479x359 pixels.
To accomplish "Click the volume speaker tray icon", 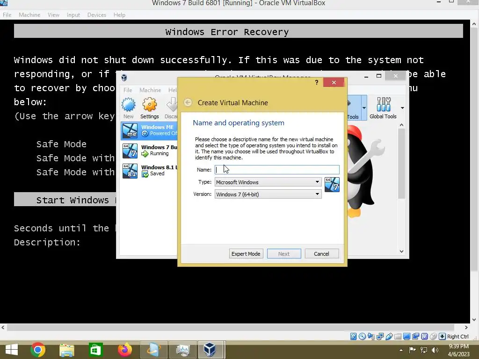I will [435, 350].
